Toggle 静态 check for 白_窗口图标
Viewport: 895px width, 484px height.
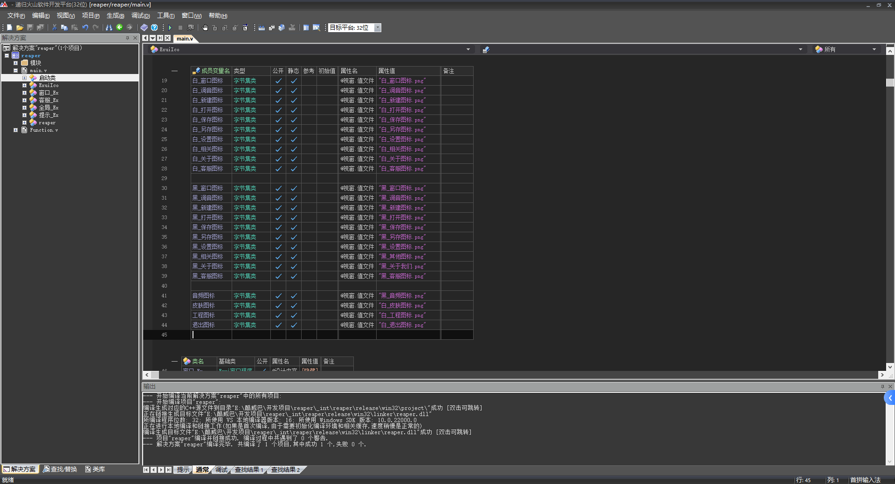point(294,81)
